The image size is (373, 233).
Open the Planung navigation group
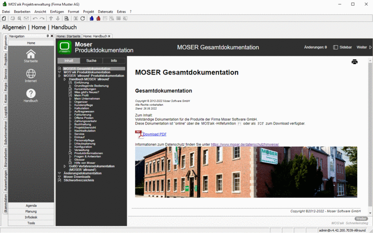31,212
